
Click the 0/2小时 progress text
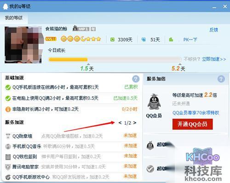point(129,109)
